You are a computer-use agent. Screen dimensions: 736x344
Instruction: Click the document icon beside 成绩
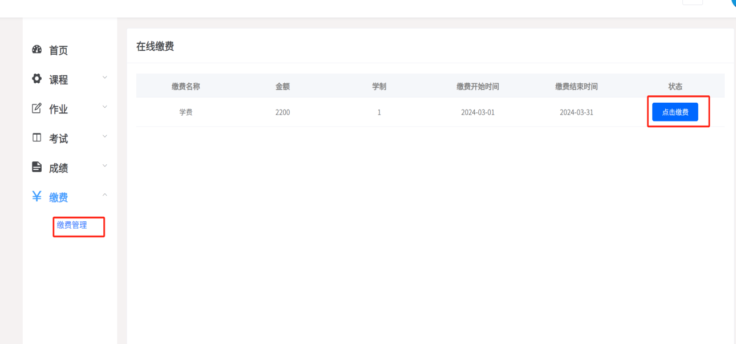click(x=37, y=167)
